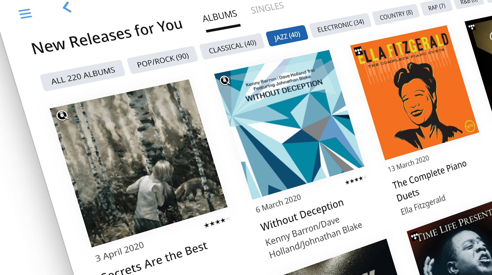Open The Complete Piano Duets title link
Viewport: 492px width, 275px height.
429,181
